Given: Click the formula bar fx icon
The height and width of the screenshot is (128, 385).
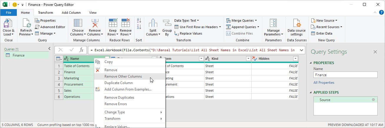Looking at the screenshot, I should click(82, 50).
